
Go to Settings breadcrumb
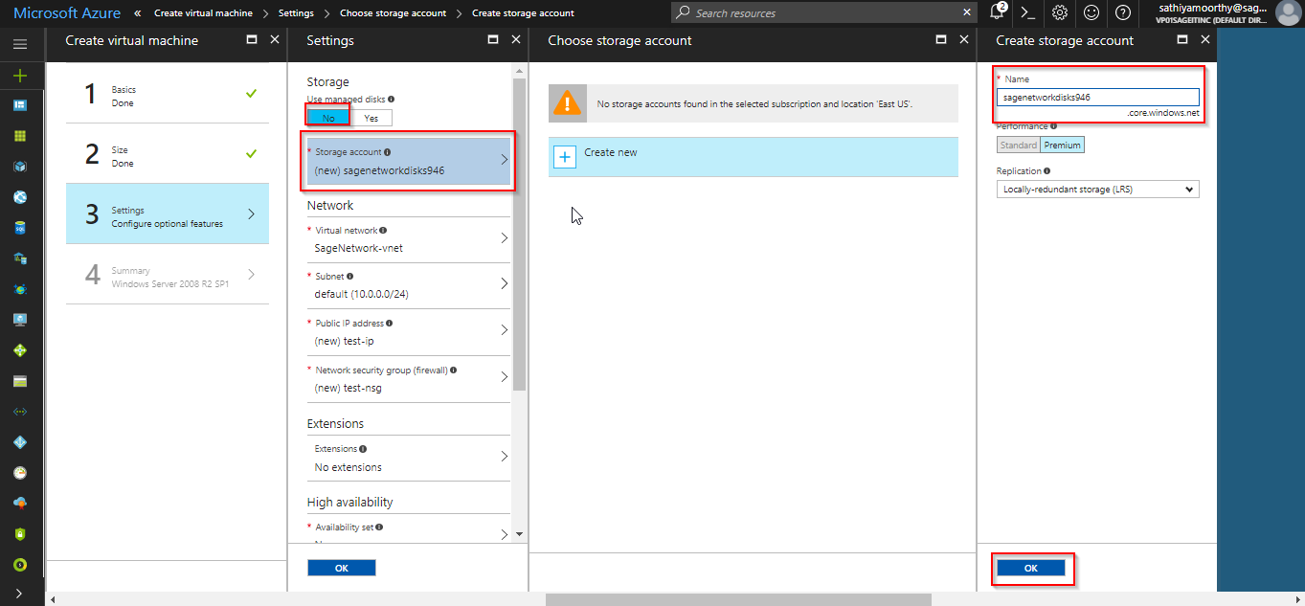tap(295, 13)
